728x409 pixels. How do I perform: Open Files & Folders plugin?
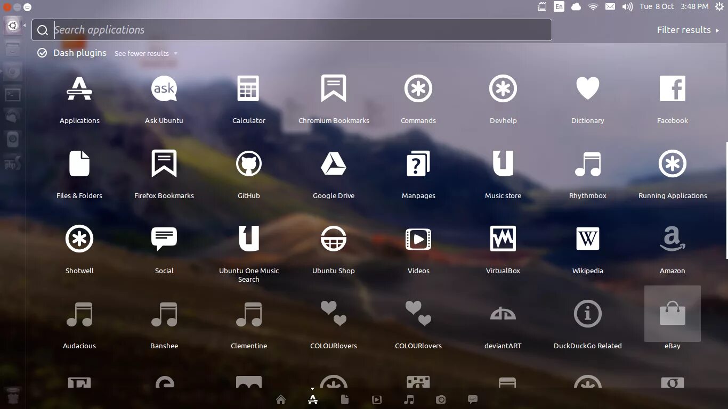point(79,163)
